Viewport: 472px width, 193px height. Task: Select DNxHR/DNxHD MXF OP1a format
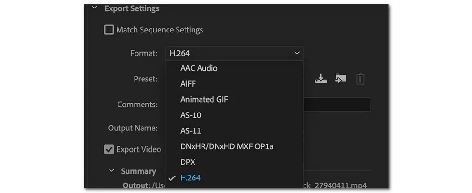point(227,146)
